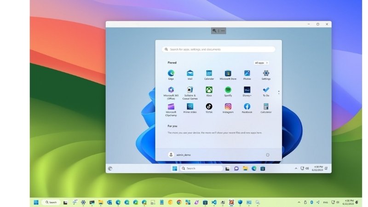Image resolution: width=368 pixels, height=207 pixels.
Task: Open Edge from pinned apps
Action: tap(171, 75)
